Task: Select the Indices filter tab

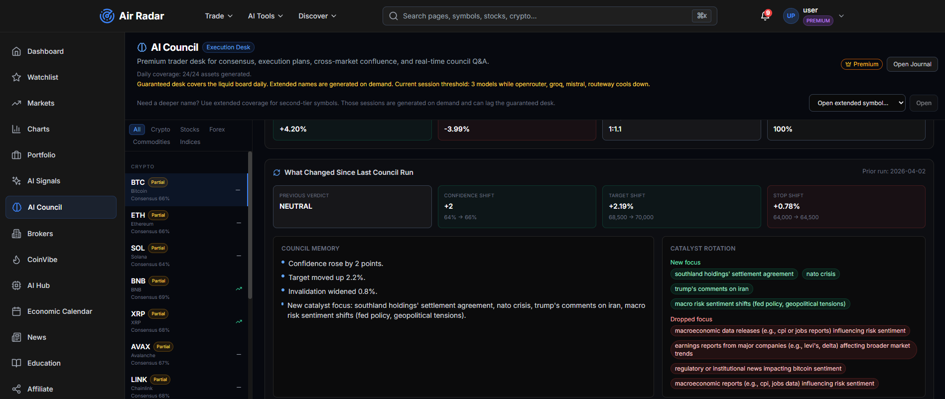Action: point(190,142)
